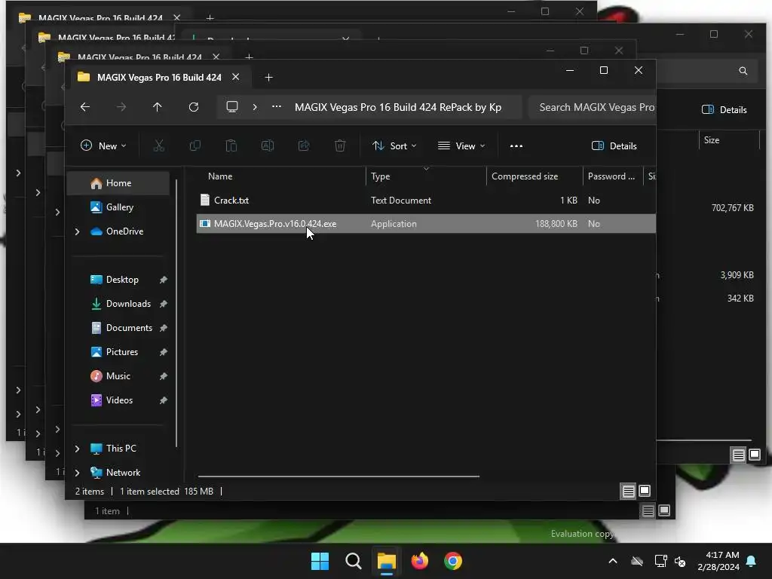Image resolution: width=772 pixels, height=579 pixels.
Task: Open the New dropdown menu
Action: [x=103, y=146]
